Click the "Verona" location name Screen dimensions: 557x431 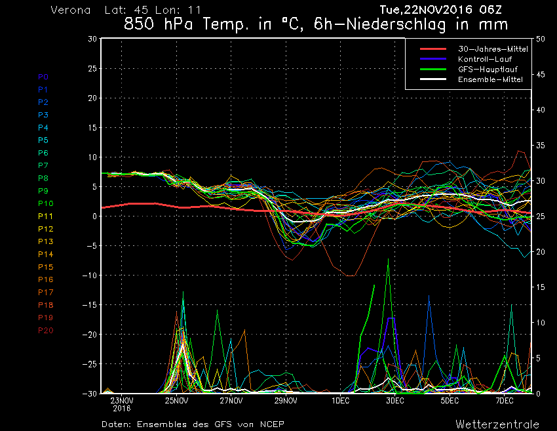71,10
